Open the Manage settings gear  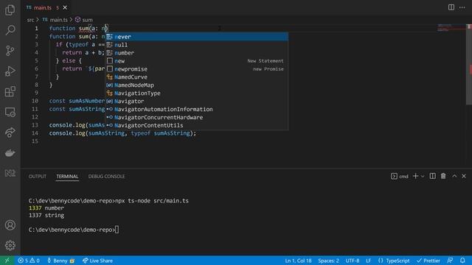click(10, 245)
